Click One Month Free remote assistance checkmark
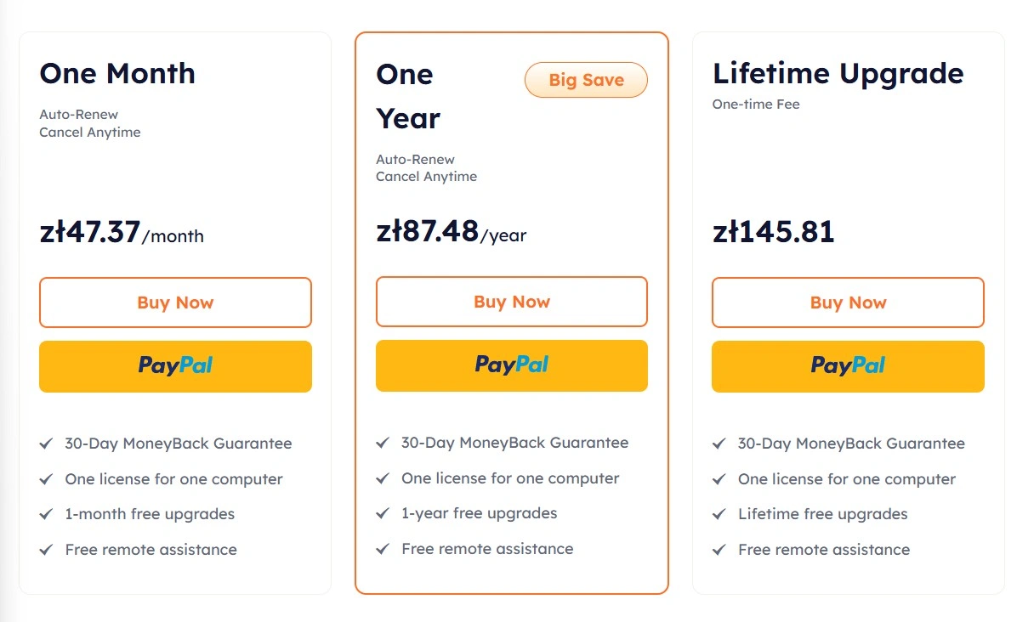Image resolution: width=1034 pixels, height=622 pixels. 47,550
